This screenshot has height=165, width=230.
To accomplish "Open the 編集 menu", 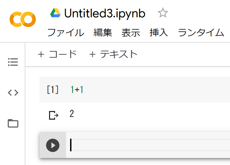I will [x=103, y=32].
